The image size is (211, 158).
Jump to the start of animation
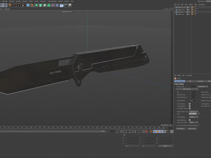(x=117, y=132)
